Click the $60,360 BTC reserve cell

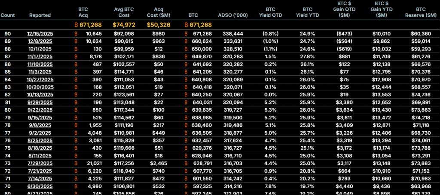(421, 34)
